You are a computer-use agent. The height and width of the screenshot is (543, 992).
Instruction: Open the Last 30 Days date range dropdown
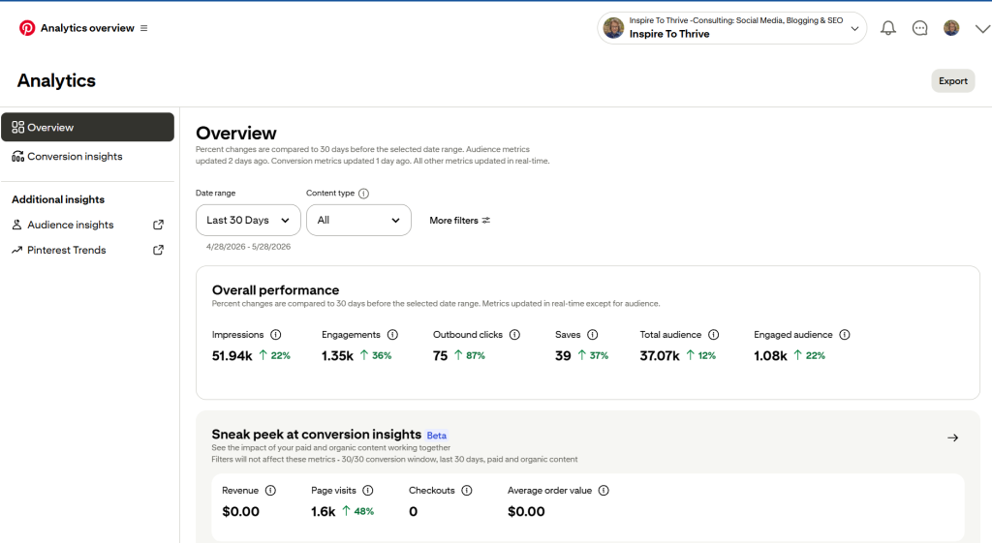(248, 220)
